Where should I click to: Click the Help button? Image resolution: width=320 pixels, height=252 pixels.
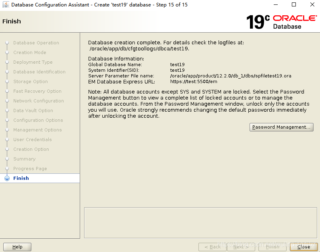click(x=17, y=247)
